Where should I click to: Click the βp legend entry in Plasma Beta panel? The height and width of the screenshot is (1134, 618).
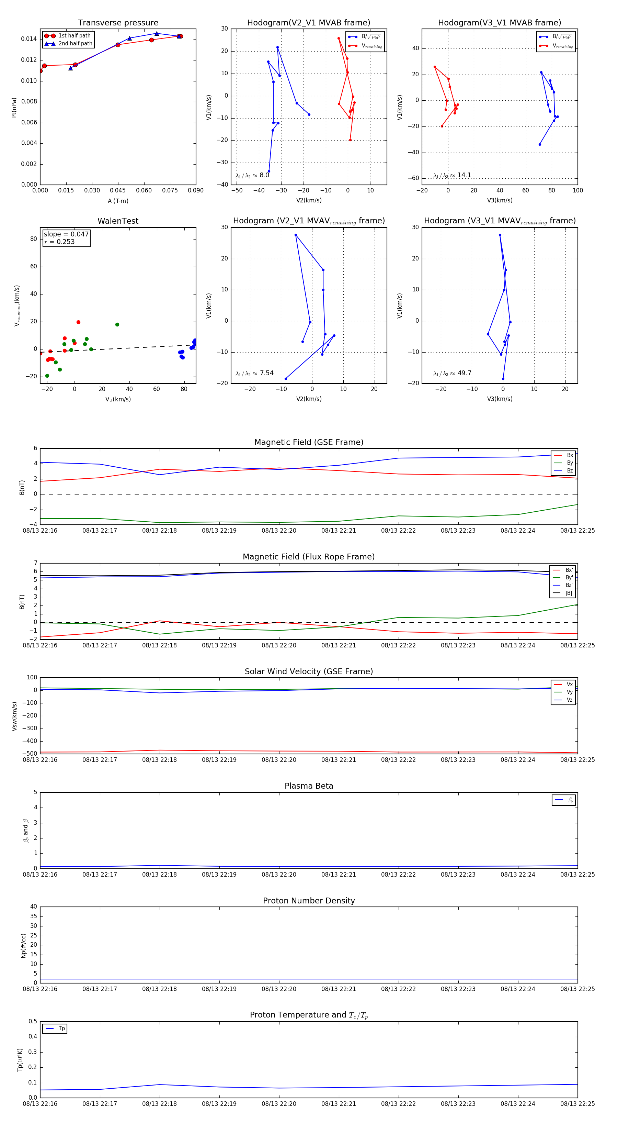pyautogui.click(x=564, y=800)
